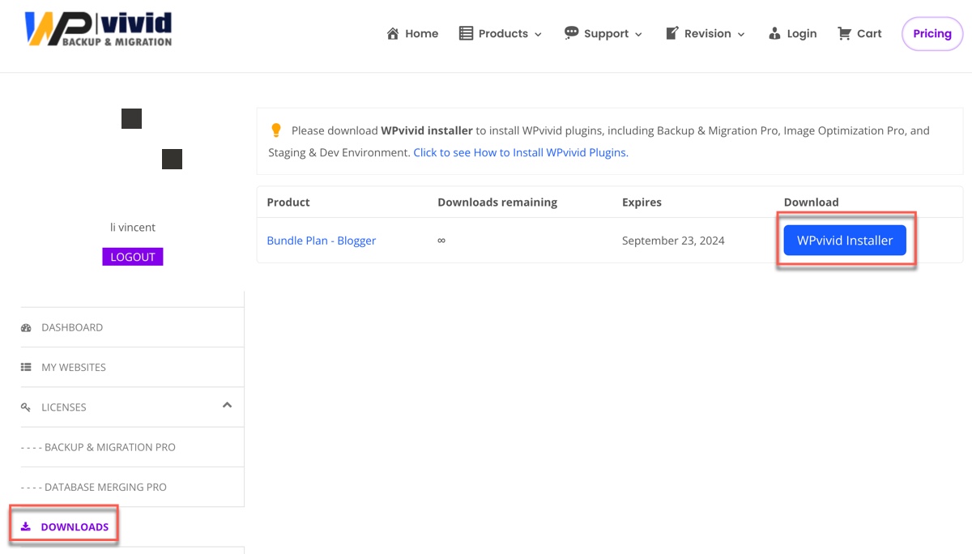972x554 pixels.
Task: Click the Downloads arrow icon in sidebar
Action: tap(26, 526)
